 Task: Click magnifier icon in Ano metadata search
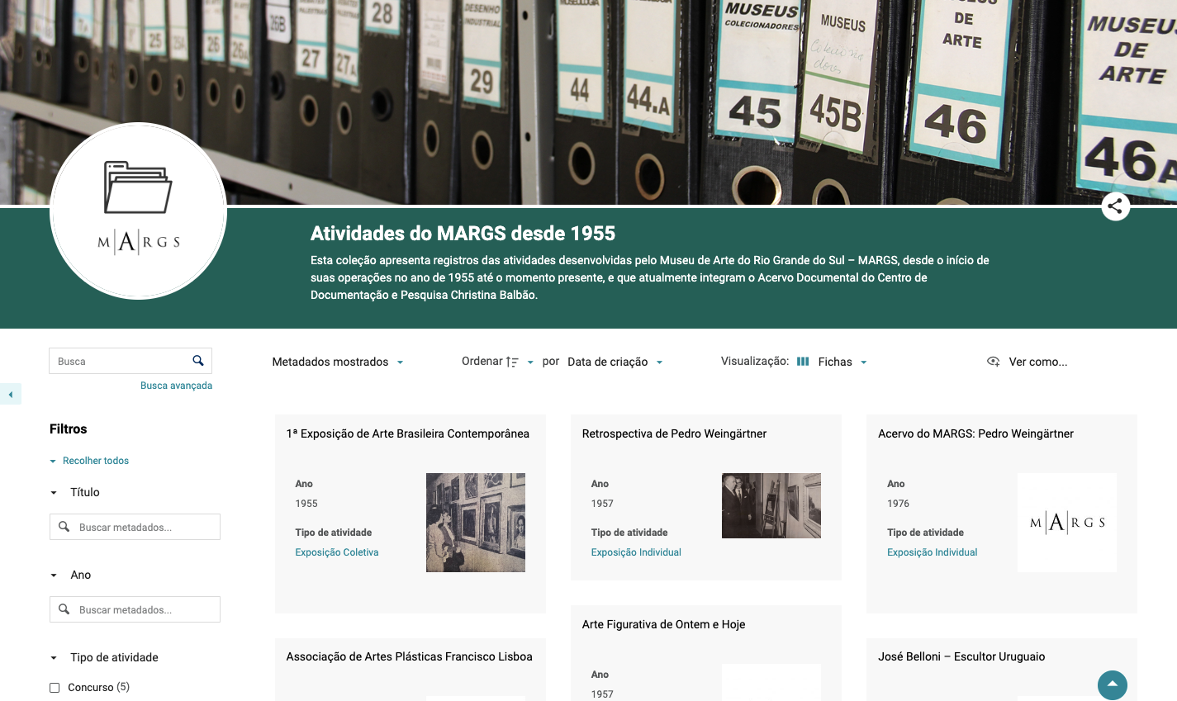point(64,609)
